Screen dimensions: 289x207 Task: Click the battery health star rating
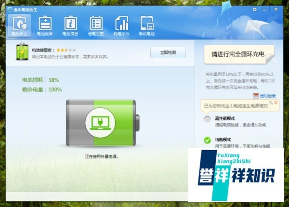tap(66, 50)
